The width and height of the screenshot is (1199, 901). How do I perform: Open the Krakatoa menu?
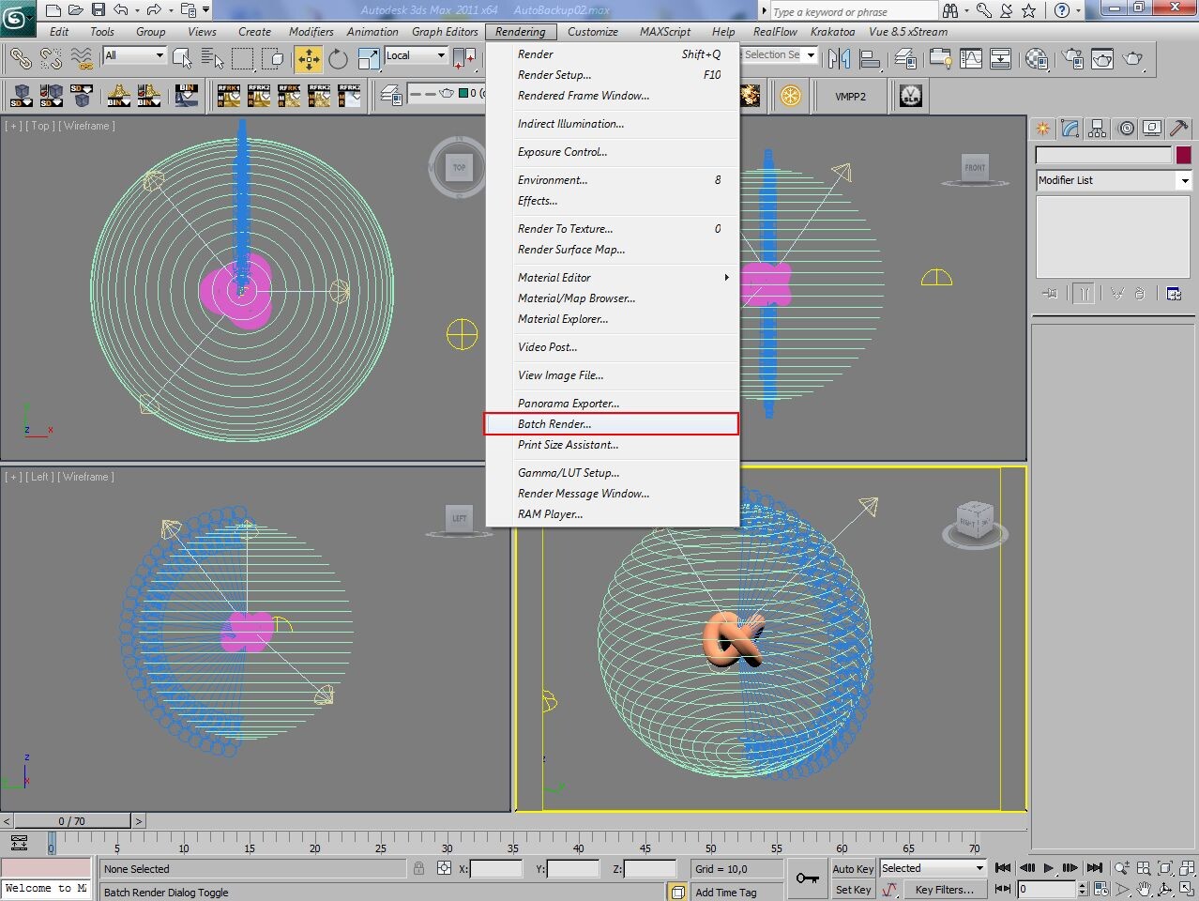click(833, 31)
